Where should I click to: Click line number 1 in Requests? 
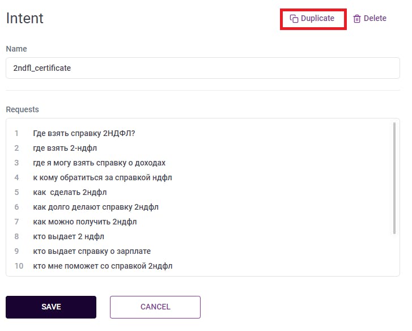coord(17,134)
